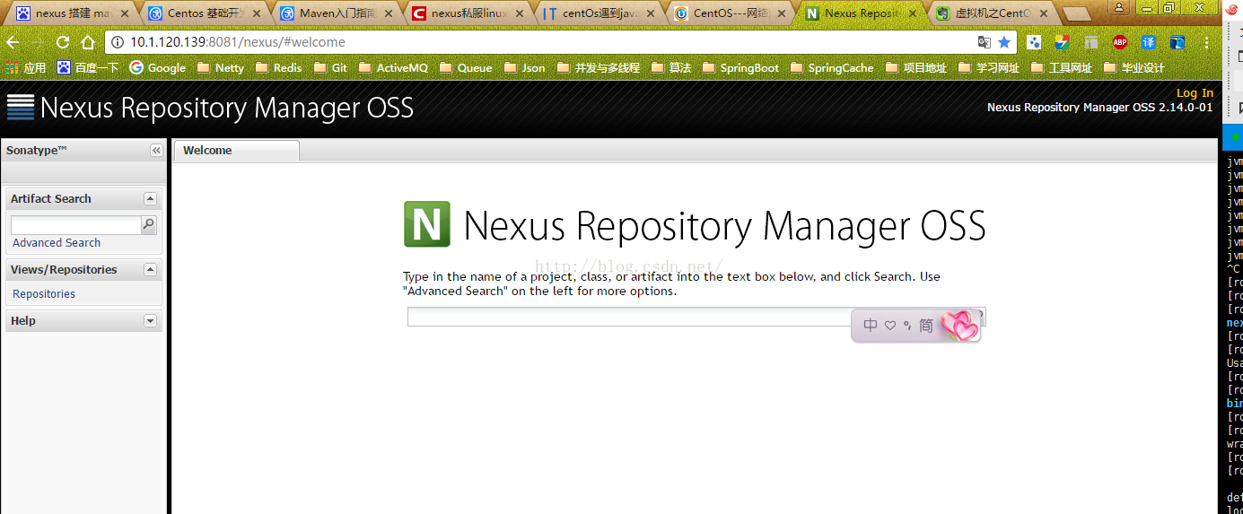Open the Queue bookmark folder
The image size is (1243, 514).
pos(466,67)
